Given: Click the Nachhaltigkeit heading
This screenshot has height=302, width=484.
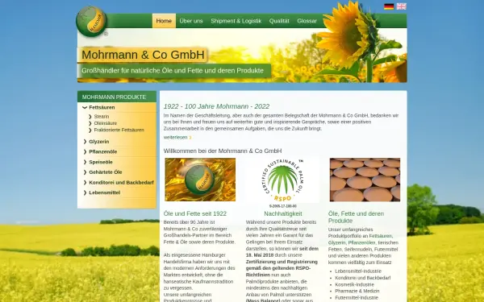Looking at the screenshot, I should 283,214.
